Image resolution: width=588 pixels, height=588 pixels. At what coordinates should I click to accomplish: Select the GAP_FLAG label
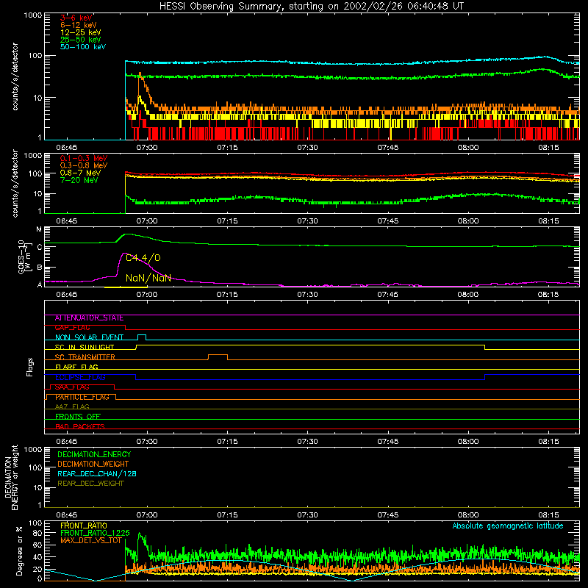coord(72,328)
